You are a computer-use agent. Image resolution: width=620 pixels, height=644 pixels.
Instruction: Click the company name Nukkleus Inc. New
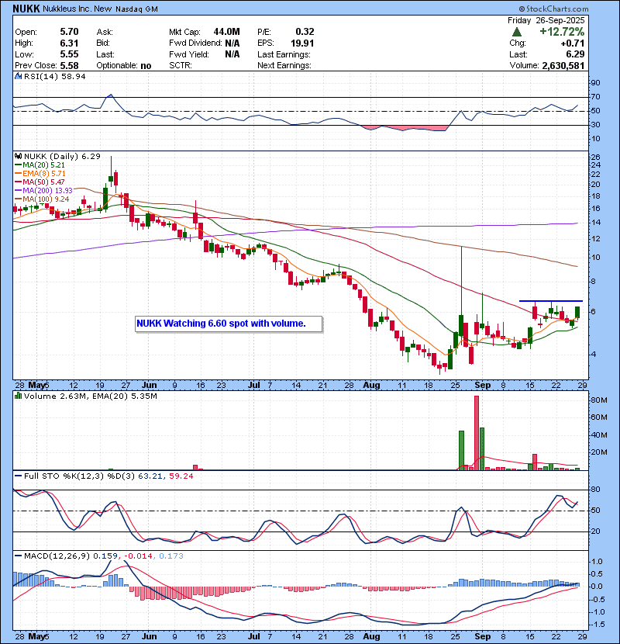[77, 9]
